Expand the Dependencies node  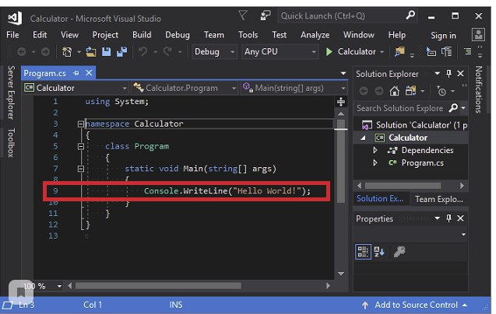375,150
